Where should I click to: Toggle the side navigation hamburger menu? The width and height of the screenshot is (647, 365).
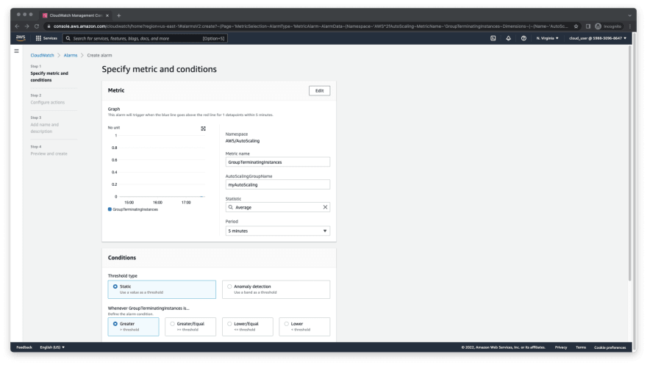16,51
